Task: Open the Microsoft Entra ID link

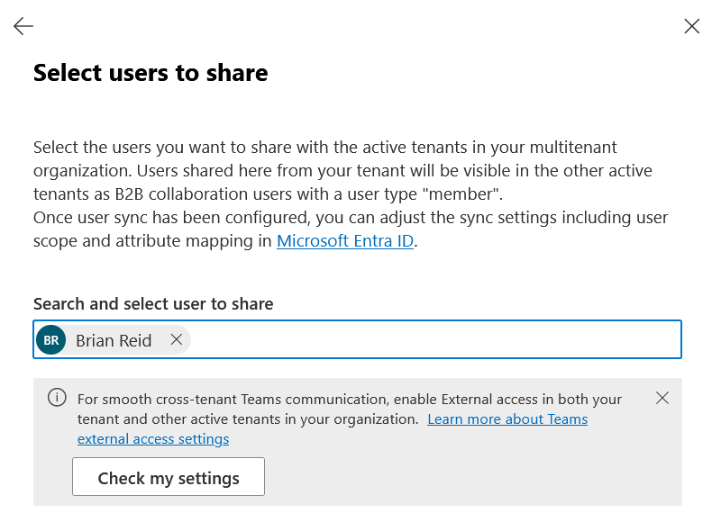Action: tap(345, 241)
